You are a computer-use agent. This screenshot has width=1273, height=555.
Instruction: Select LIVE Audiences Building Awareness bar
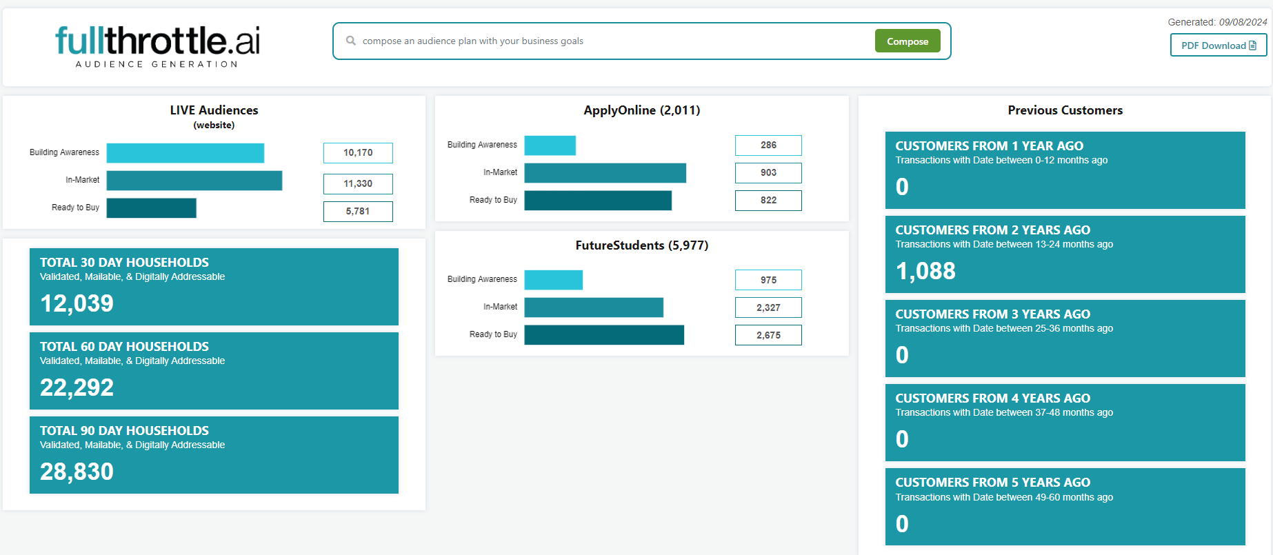click(x=185, y=153)
